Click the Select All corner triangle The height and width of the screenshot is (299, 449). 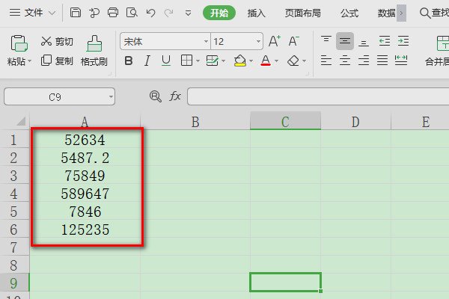coord(21,121)
